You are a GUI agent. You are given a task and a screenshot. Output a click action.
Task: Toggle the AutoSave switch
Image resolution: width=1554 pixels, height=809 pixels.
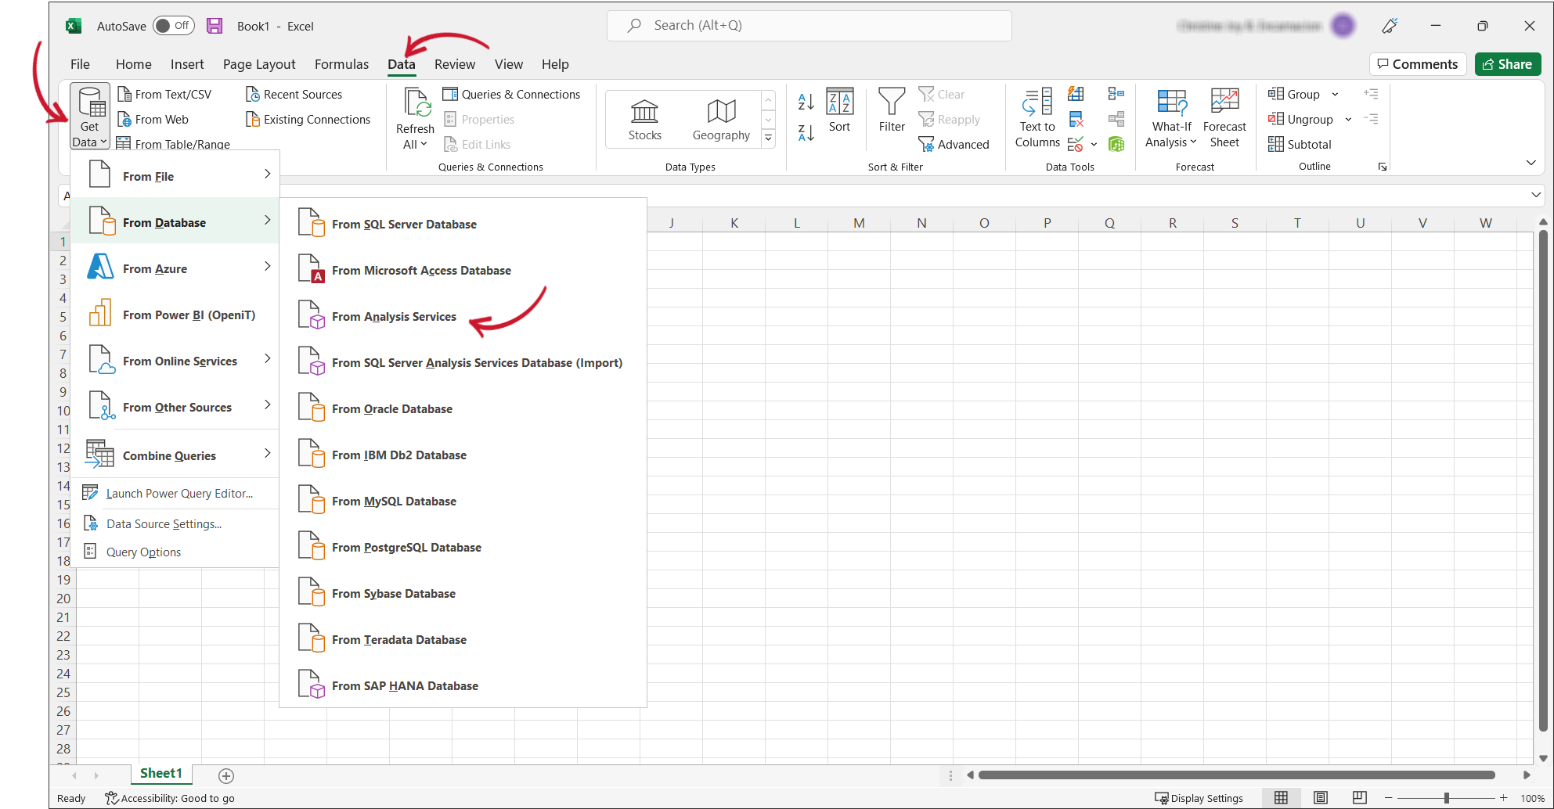[x=173, y=26]
